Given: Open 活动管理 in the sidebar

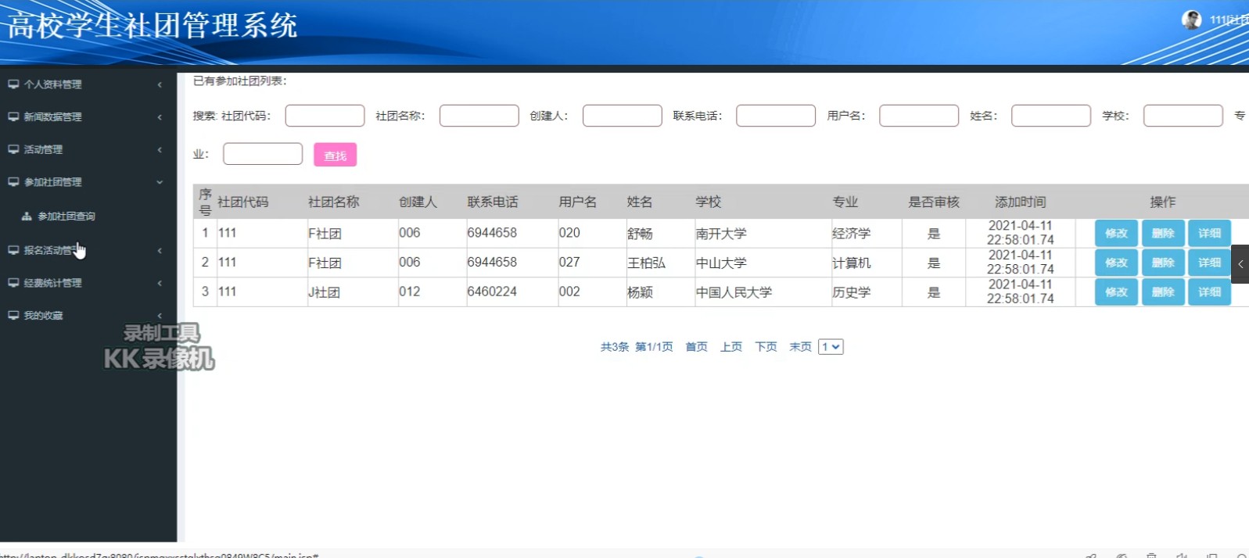Looking at the screenshot, I should coord(43,149).
